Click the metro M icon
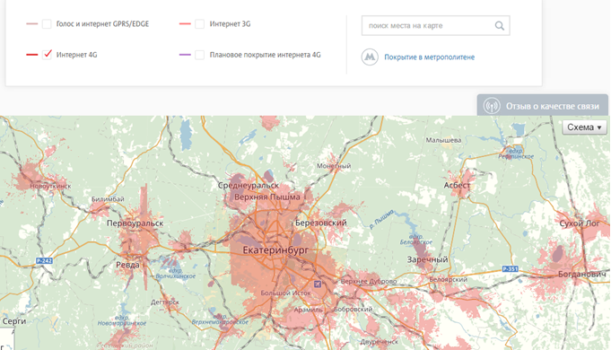The width and height of the screenshot is (611, 350). pyautogui.click(x=370, y=57)
